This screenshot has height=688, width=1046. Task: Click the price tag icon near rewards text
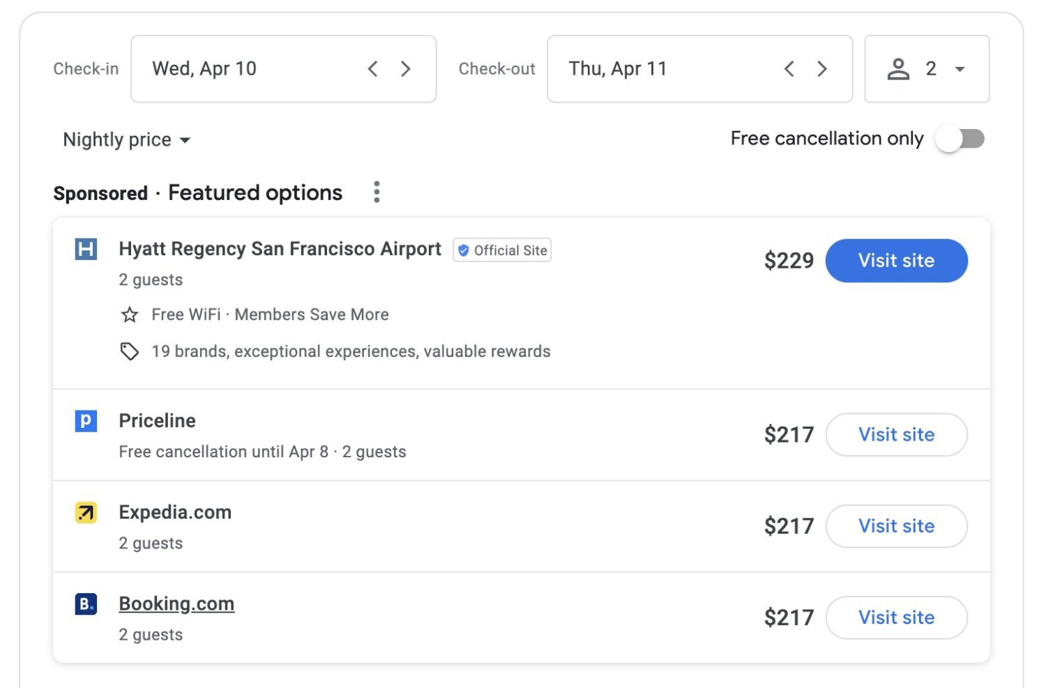click(x=129, y=351)
